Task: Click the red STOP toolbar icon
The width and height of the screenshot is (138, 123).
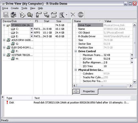Action: [81, 15]
